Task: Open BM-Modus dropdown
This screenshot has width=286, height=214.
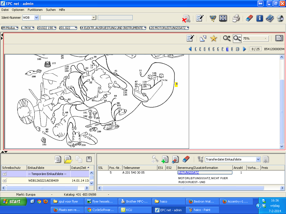Action: coord(10,28)
